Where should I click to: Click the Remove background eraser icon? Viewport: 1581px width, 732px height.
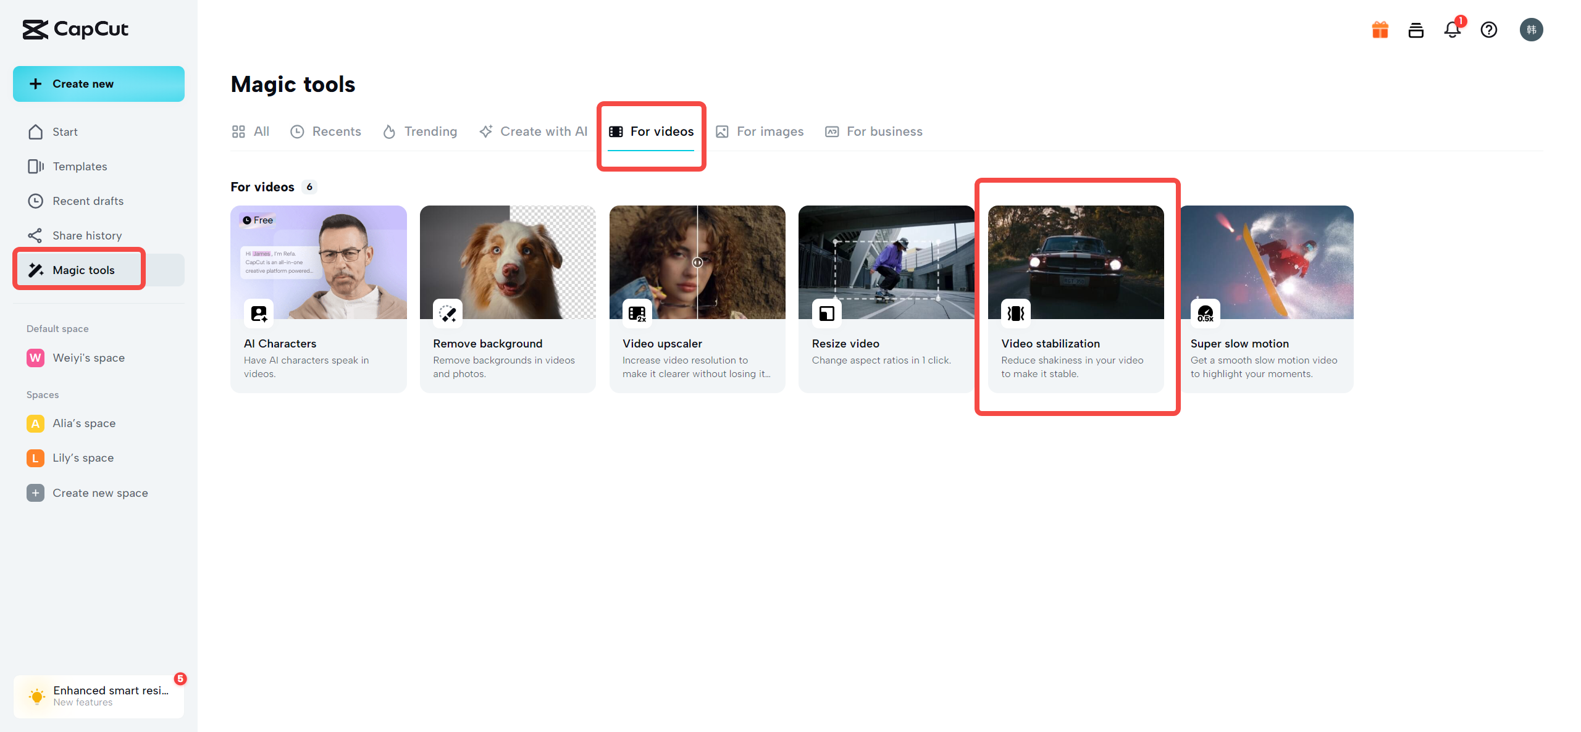(447, 314)
